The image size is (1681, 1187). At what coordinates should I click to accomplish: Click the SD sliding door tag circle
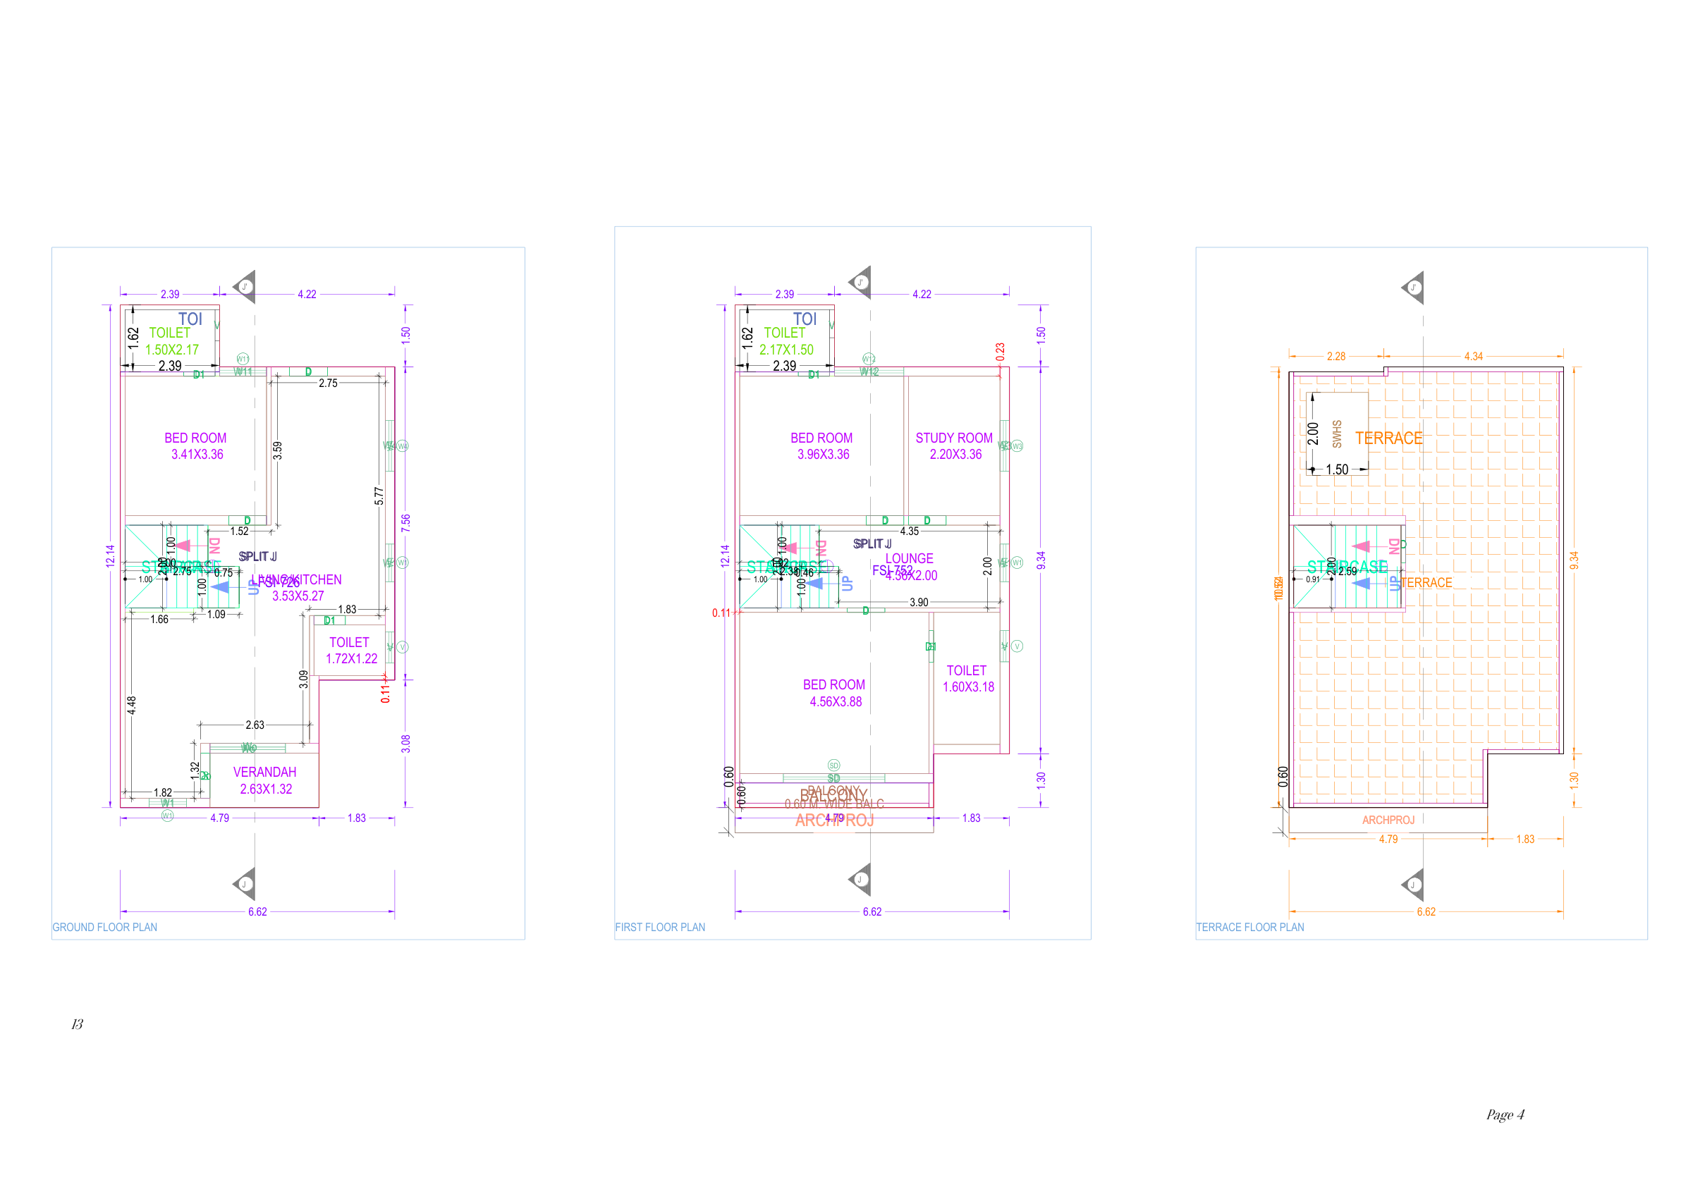point(833,765)
